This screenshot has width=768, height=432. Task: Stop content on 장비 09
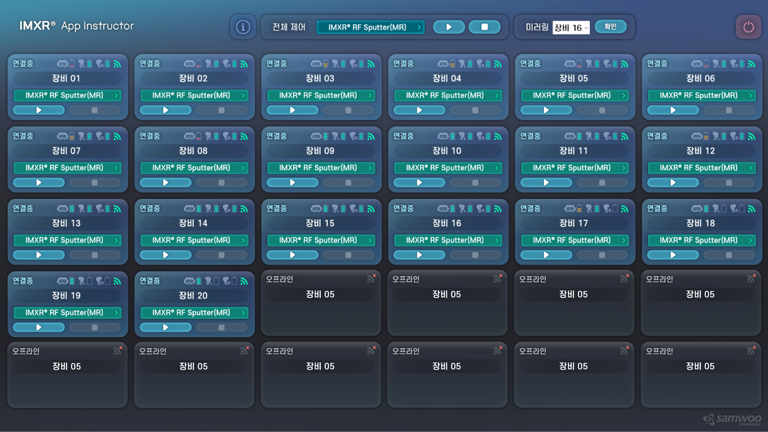coord(348,183)
